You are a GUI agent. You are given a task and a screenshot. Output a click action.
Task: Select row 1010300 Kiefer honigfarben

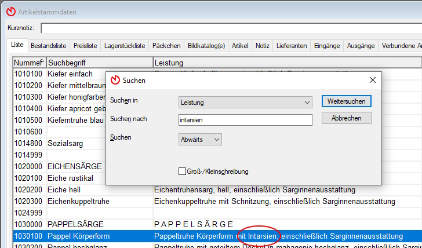pos(59,97)
